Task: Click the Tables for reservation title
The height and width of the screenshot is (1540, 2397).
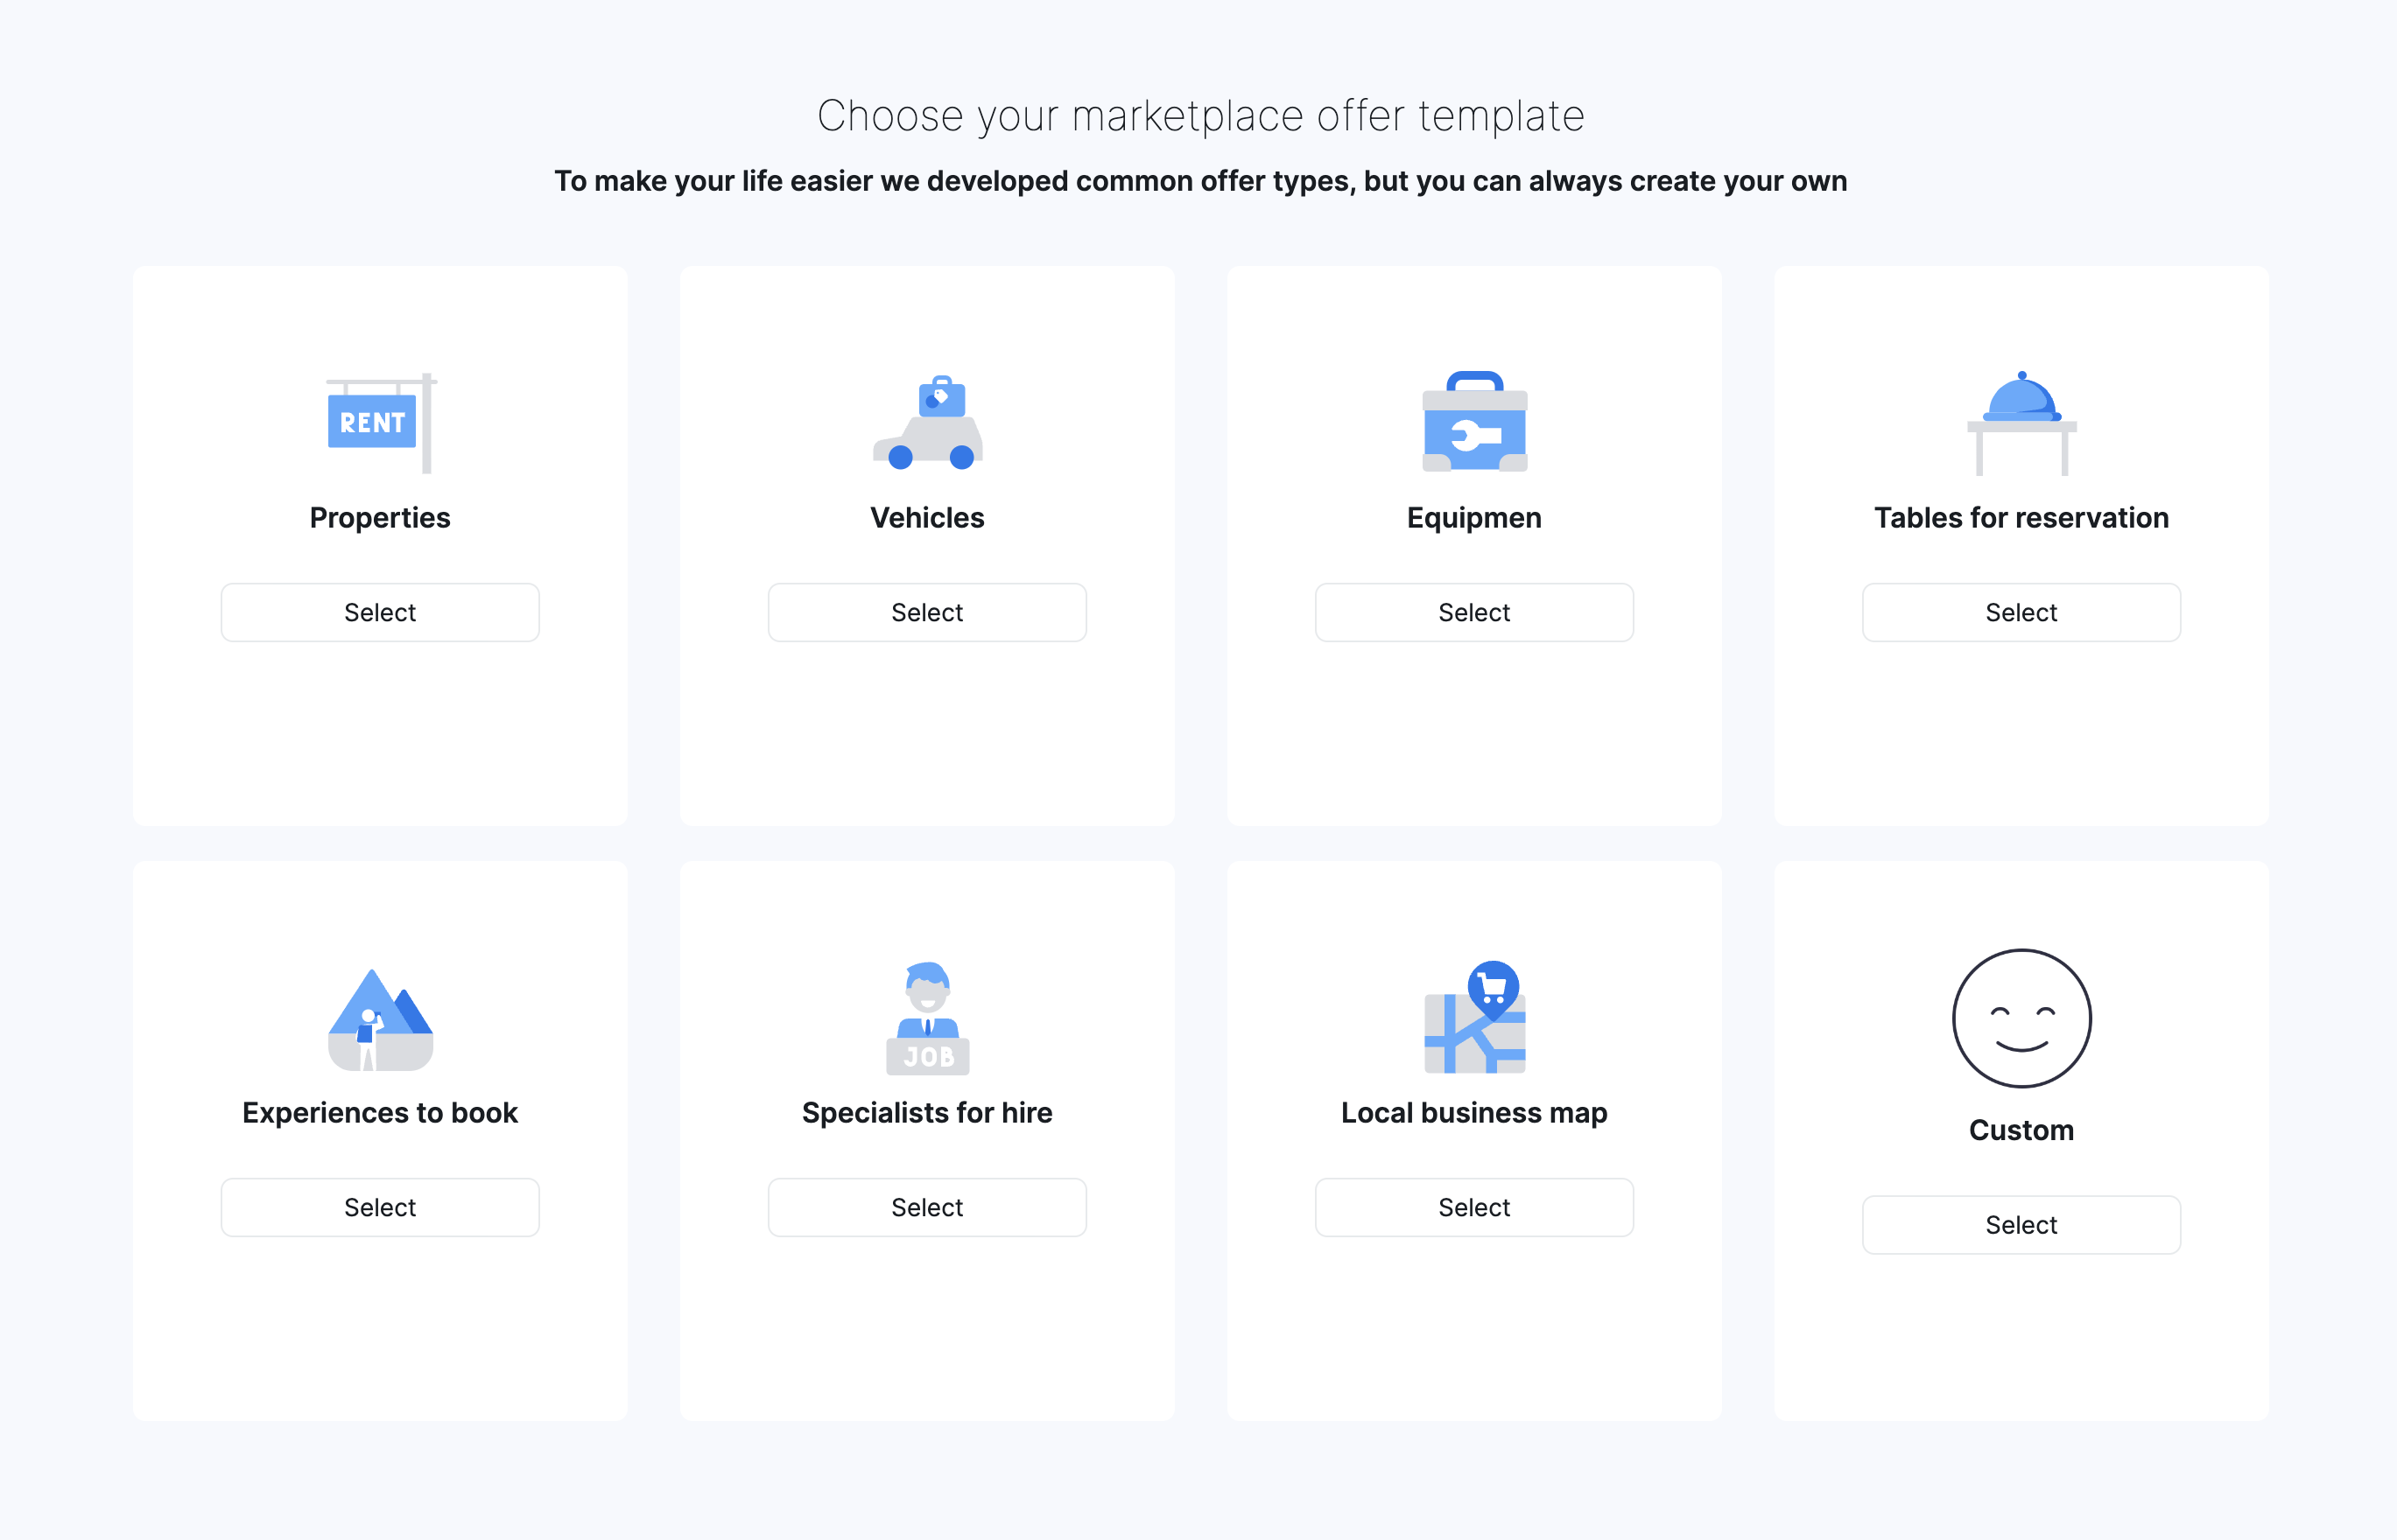Action: [x=2021, y=517]
